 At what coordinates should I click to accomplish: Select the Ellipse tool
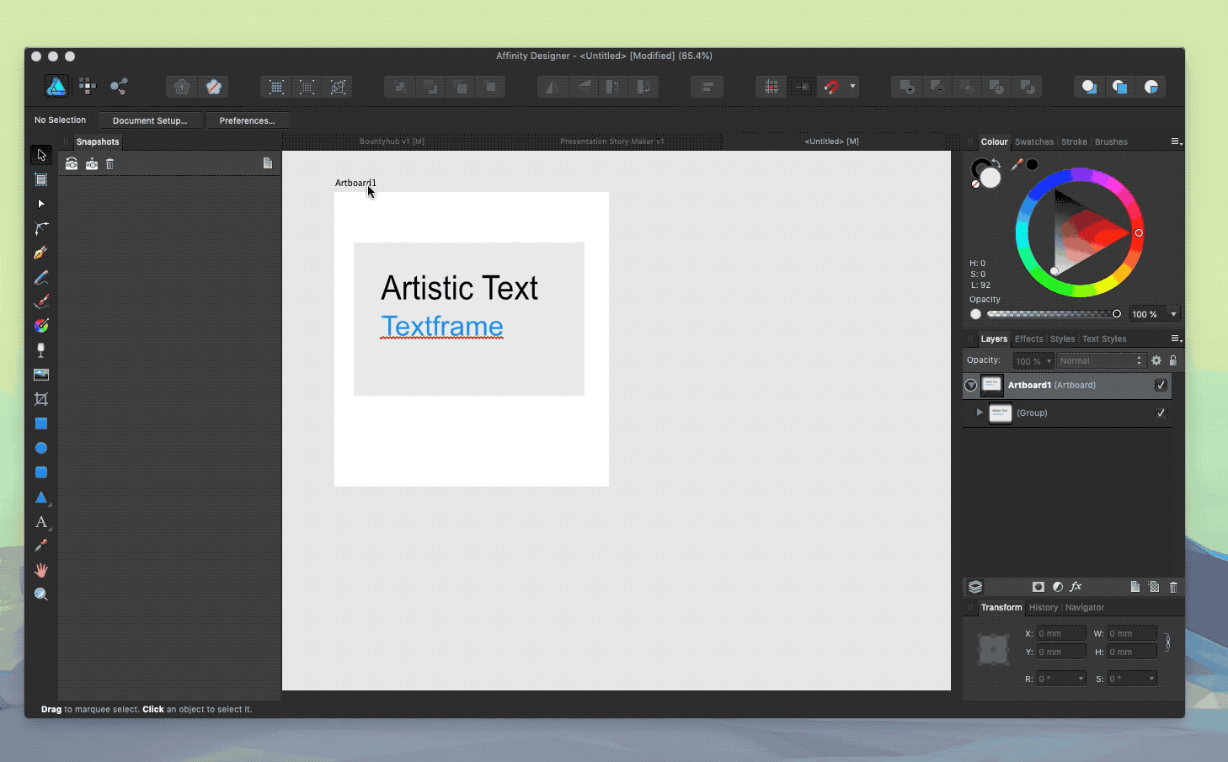pyautogui.click(x=40, y=447)
